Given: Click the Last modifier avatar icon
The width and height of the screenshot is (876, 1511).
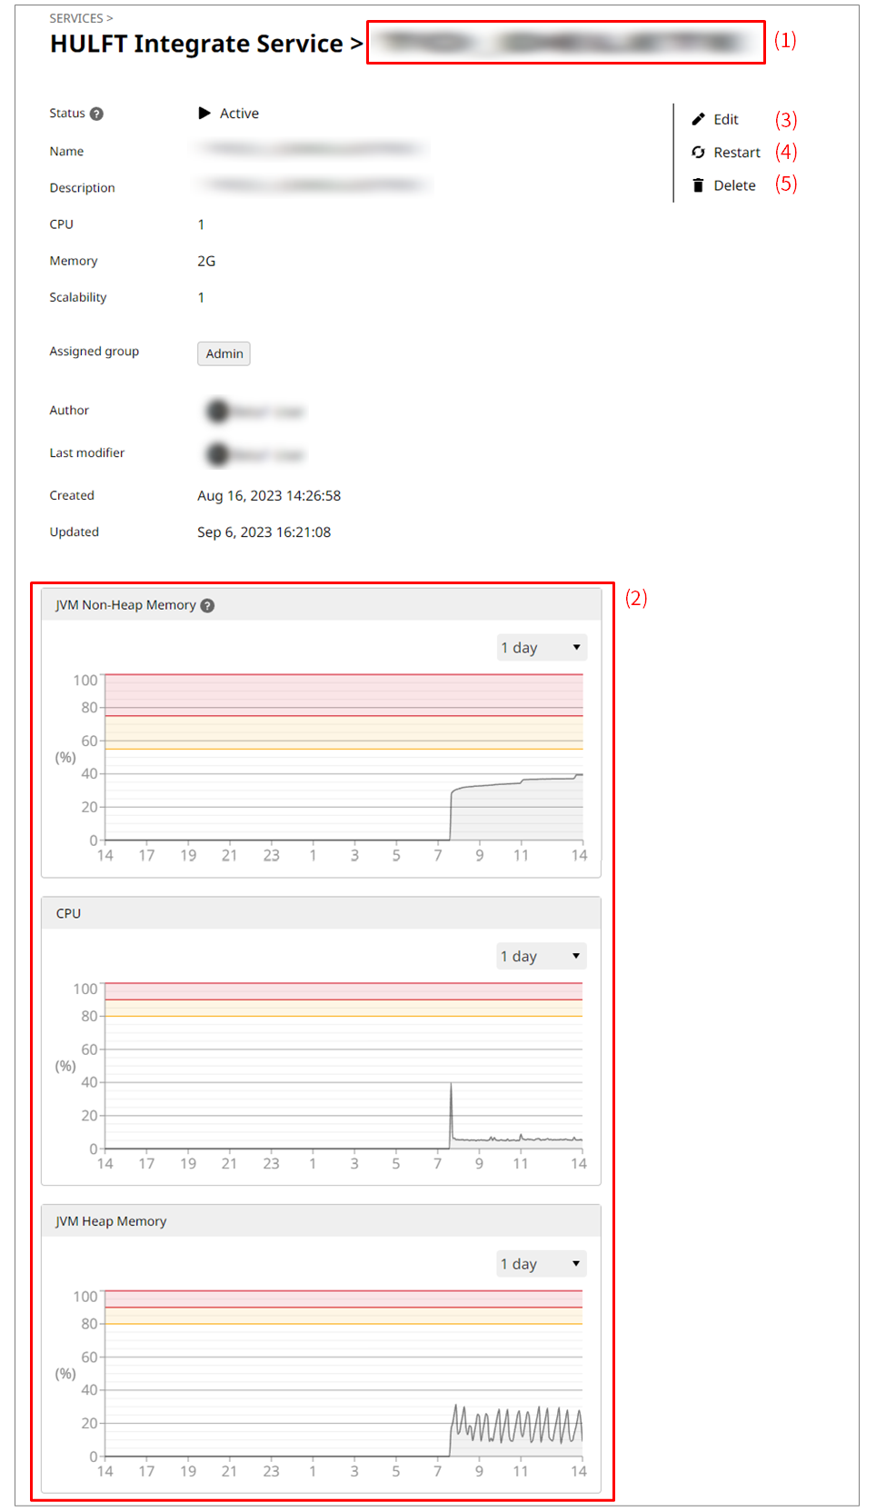Looking at the screenshot, I should 217,453.
